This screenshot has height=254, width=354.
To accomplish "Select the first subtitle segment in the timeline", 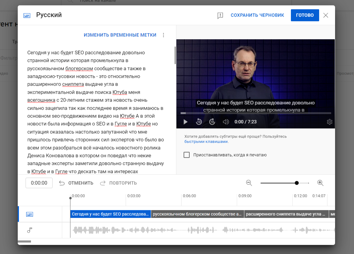I will tap(111, 214).
